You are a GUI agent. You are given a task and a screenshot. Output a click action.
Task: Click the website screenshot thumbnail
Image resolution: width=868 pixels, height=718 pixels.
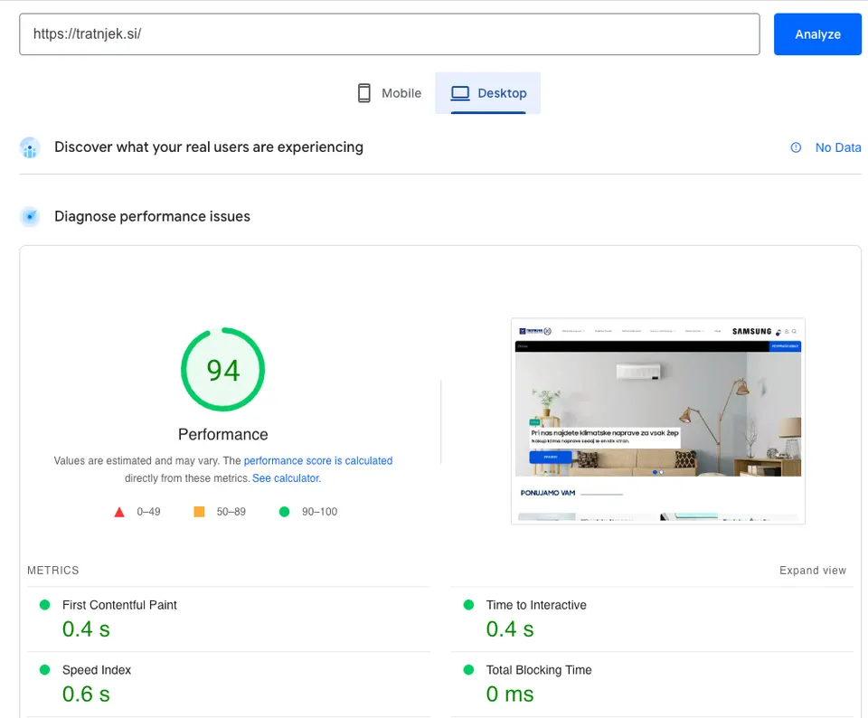point(657,421)
